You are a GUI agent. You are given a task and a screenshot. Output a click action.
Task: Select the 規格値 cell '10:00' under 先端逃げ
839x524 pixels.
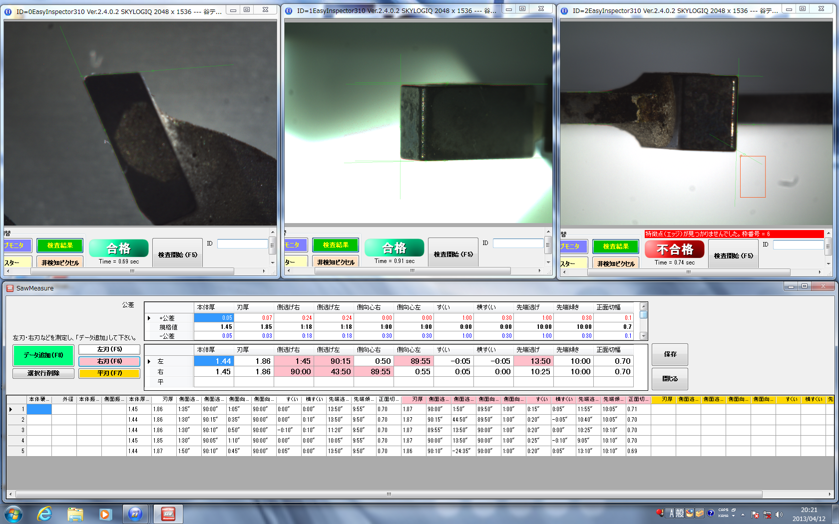[x=533, y=327]
